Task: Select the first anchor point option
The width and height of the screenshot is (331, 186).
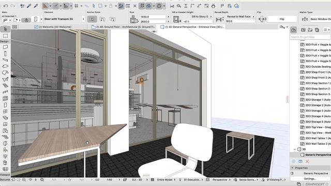Action: pyautogui.click(x=92, y=19)
